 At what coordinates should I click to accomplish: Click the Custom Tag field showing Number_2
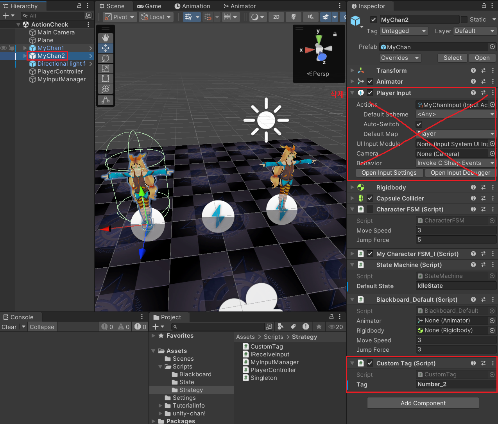(456, 384)
